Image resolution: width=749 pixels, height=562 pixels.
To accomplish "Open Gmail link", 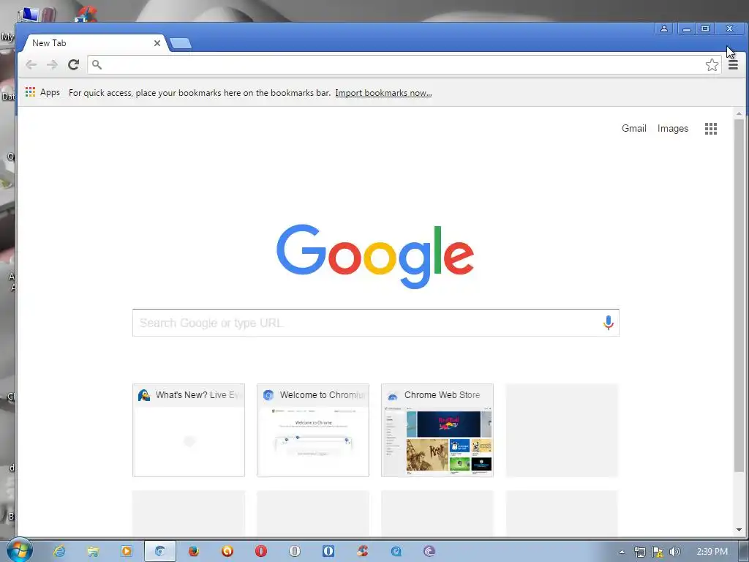I will coord(634,128).
